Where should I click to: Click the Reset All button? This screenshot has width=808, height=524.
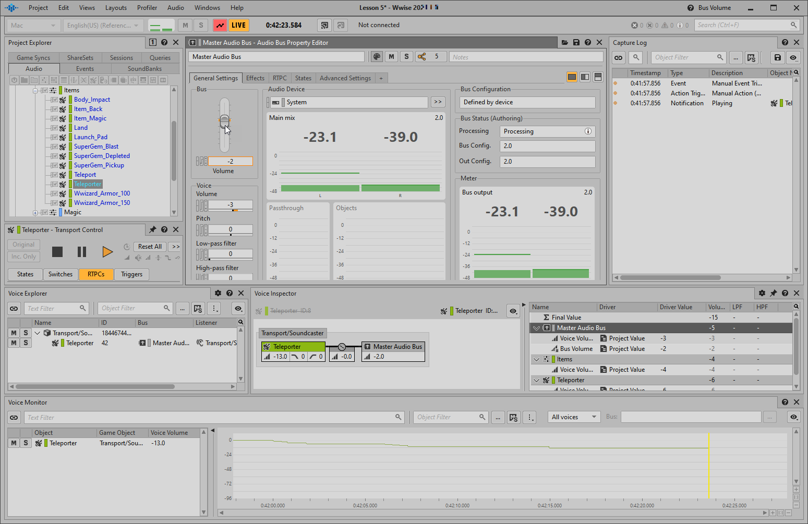150,247
